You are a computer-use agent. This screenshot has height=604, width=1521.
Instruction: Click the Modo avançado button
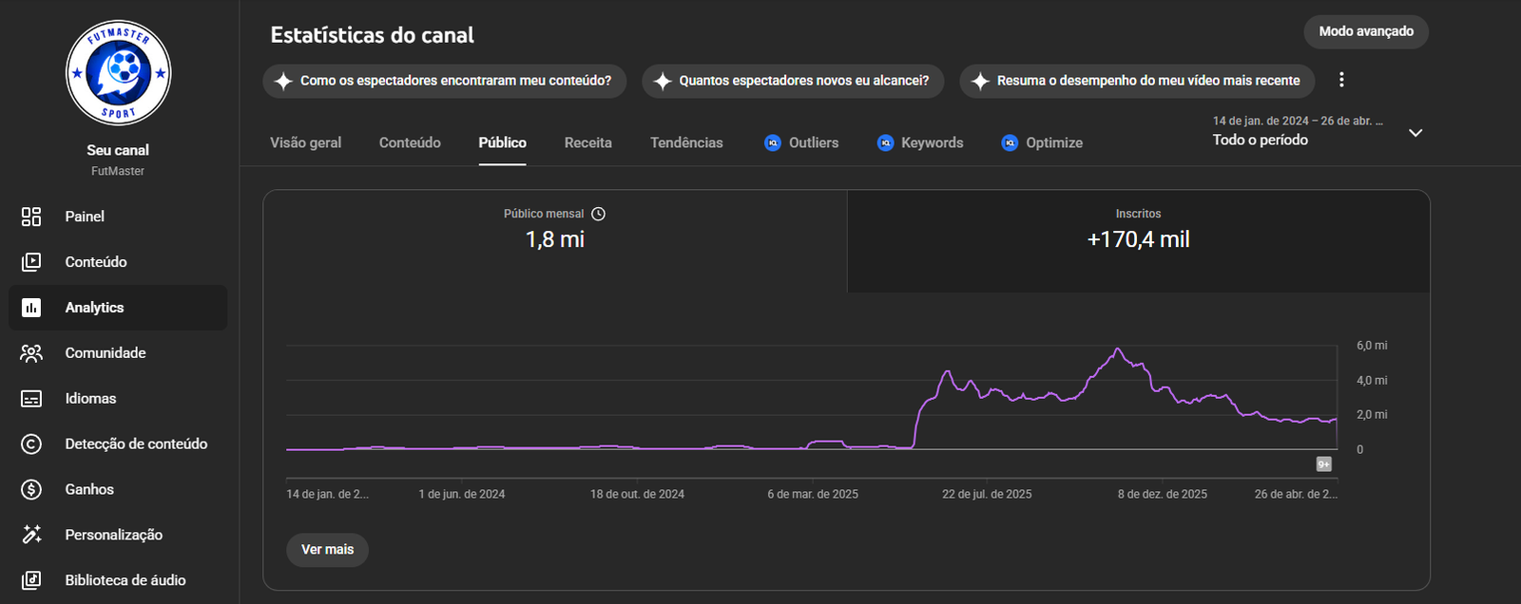(x=1365, y=31)
